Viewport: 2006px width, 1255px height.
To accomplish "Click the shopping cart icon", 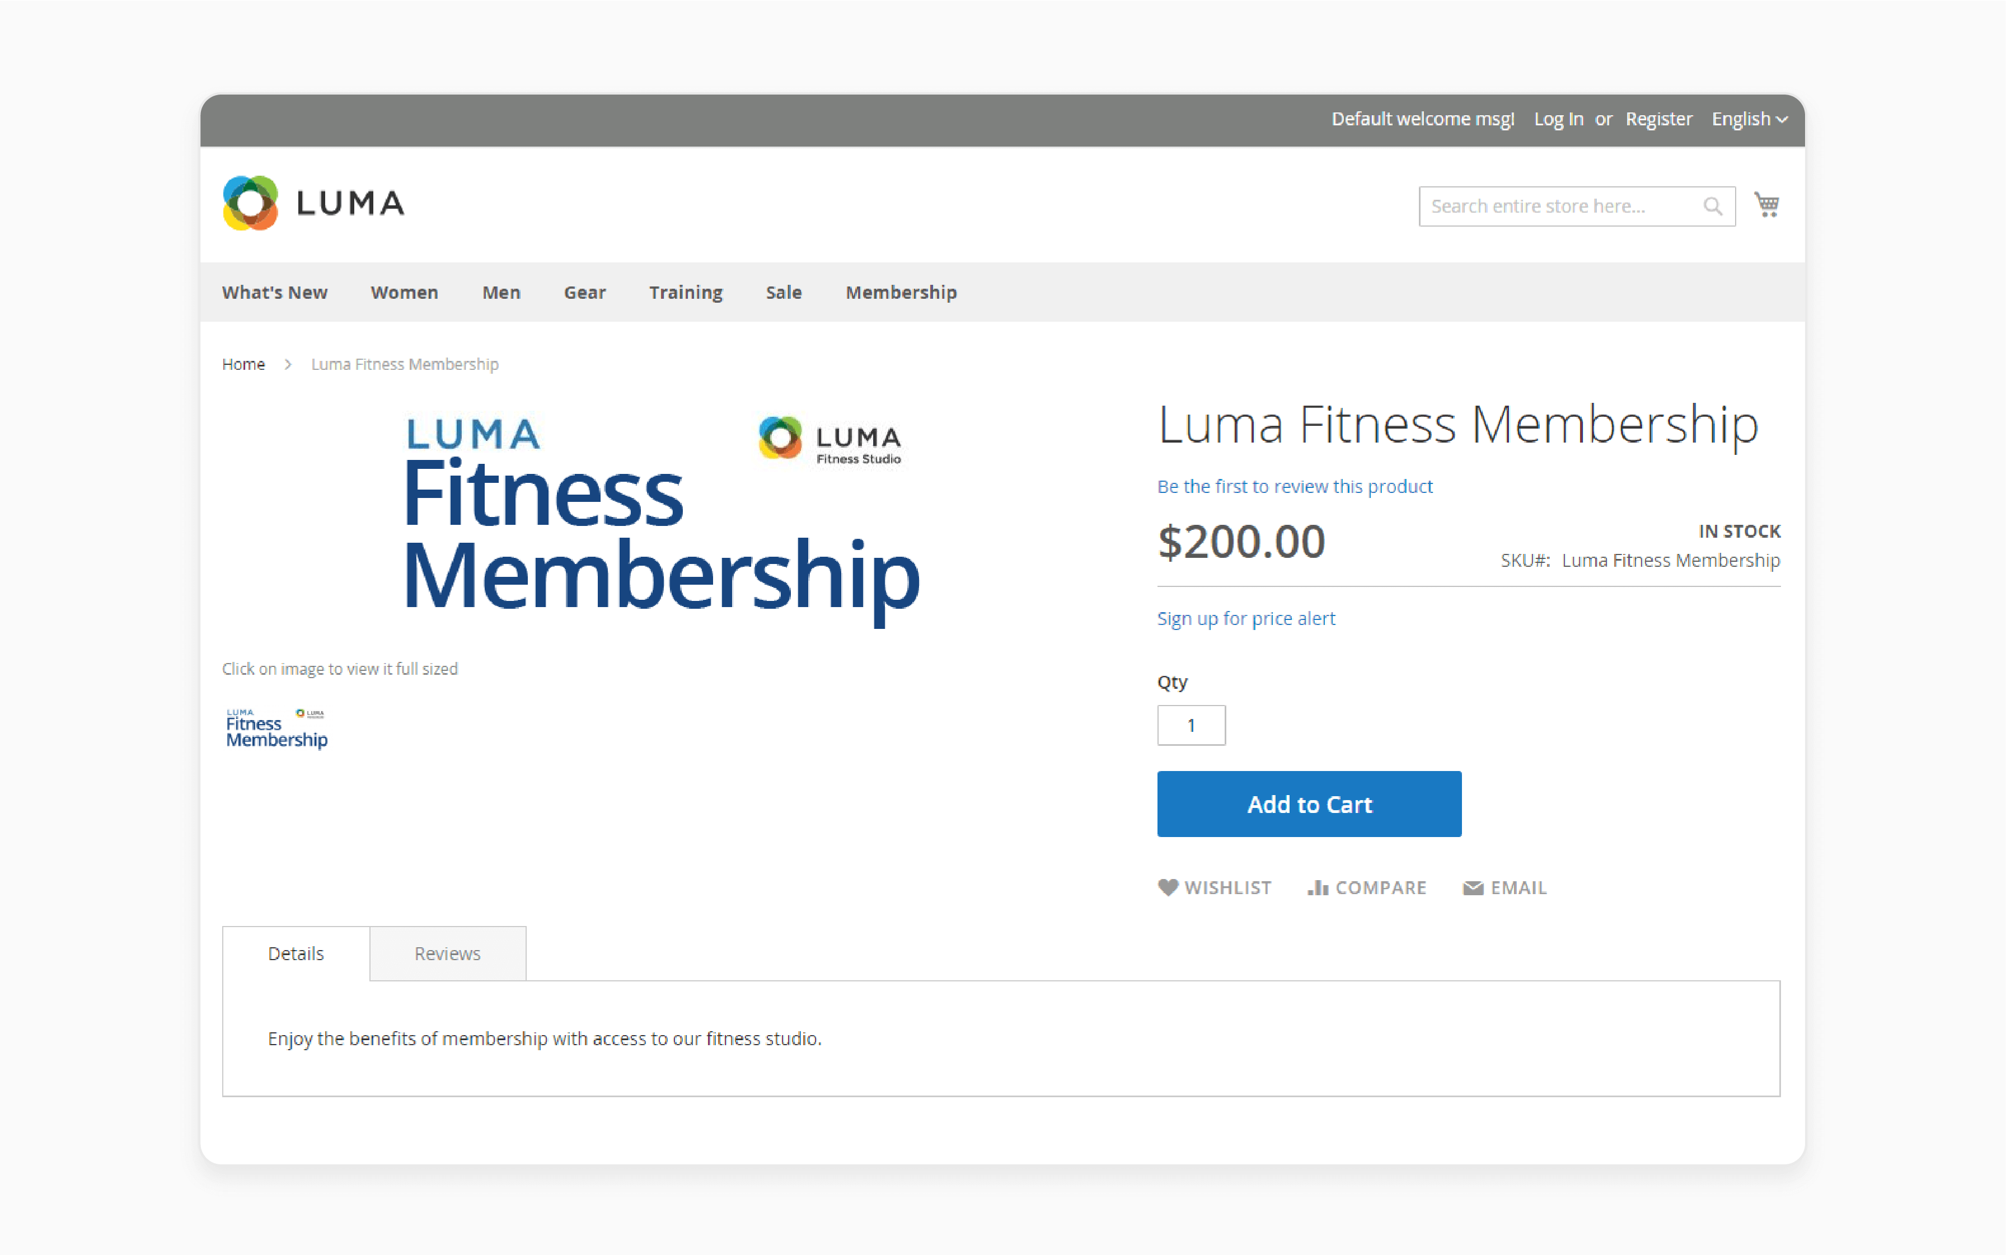I will point(1766,204).
